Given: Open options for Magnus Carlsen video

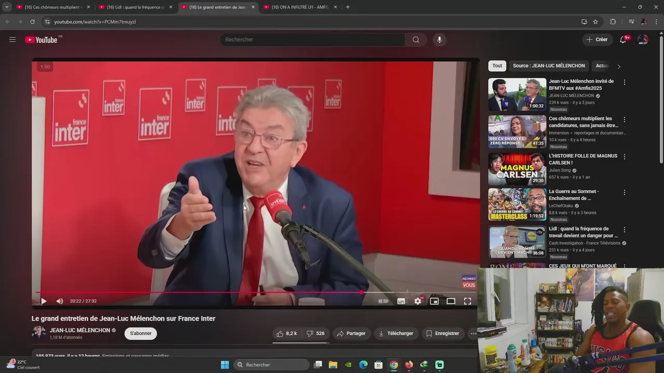Looking at the screenshot, I should pyautogui.click(x=624, y=157).
